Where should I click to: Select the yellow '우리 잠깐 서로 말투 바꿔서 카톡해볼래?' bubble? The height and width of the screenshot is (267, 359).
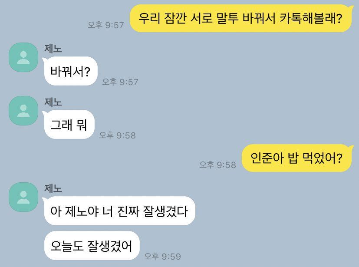pos(240,18)
